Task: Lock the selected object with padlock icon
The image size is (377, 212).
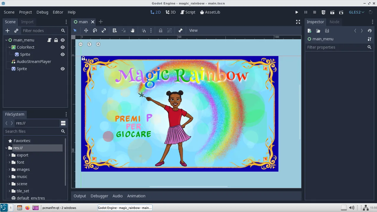Action: (161, 30)
